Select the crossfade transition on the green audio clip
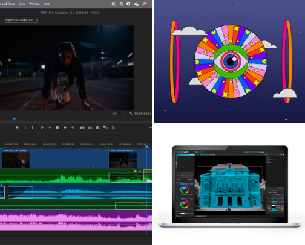This screenshot has width=305, height=245. click(x=126, y=177)
